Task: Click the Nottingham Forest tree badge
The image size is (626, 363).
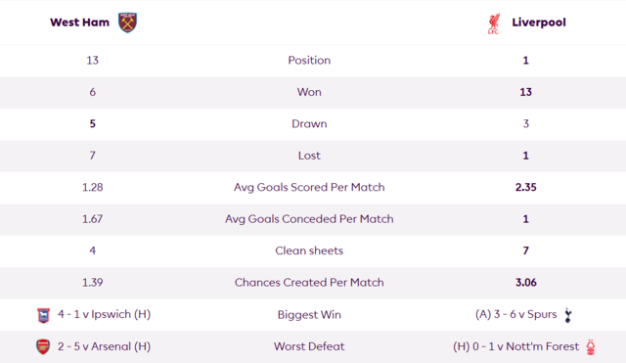Action: click(591, 346)
